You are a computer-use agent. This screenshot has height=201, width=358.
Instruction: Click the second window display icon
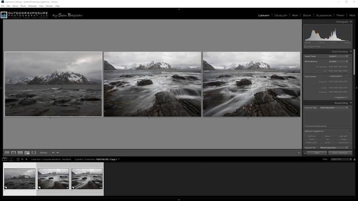click(x=11, y=159)
